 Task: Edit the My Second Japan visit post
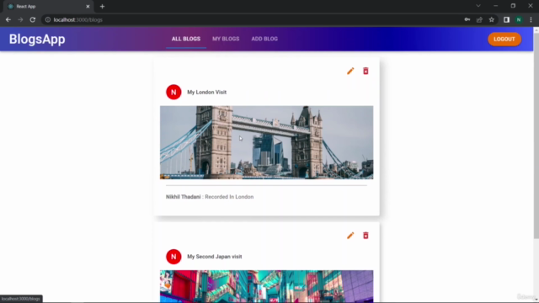(x=350, y=236)
